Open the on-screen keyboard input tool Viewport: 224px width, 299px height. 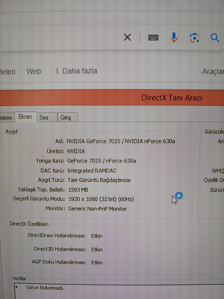click(153, 38)
